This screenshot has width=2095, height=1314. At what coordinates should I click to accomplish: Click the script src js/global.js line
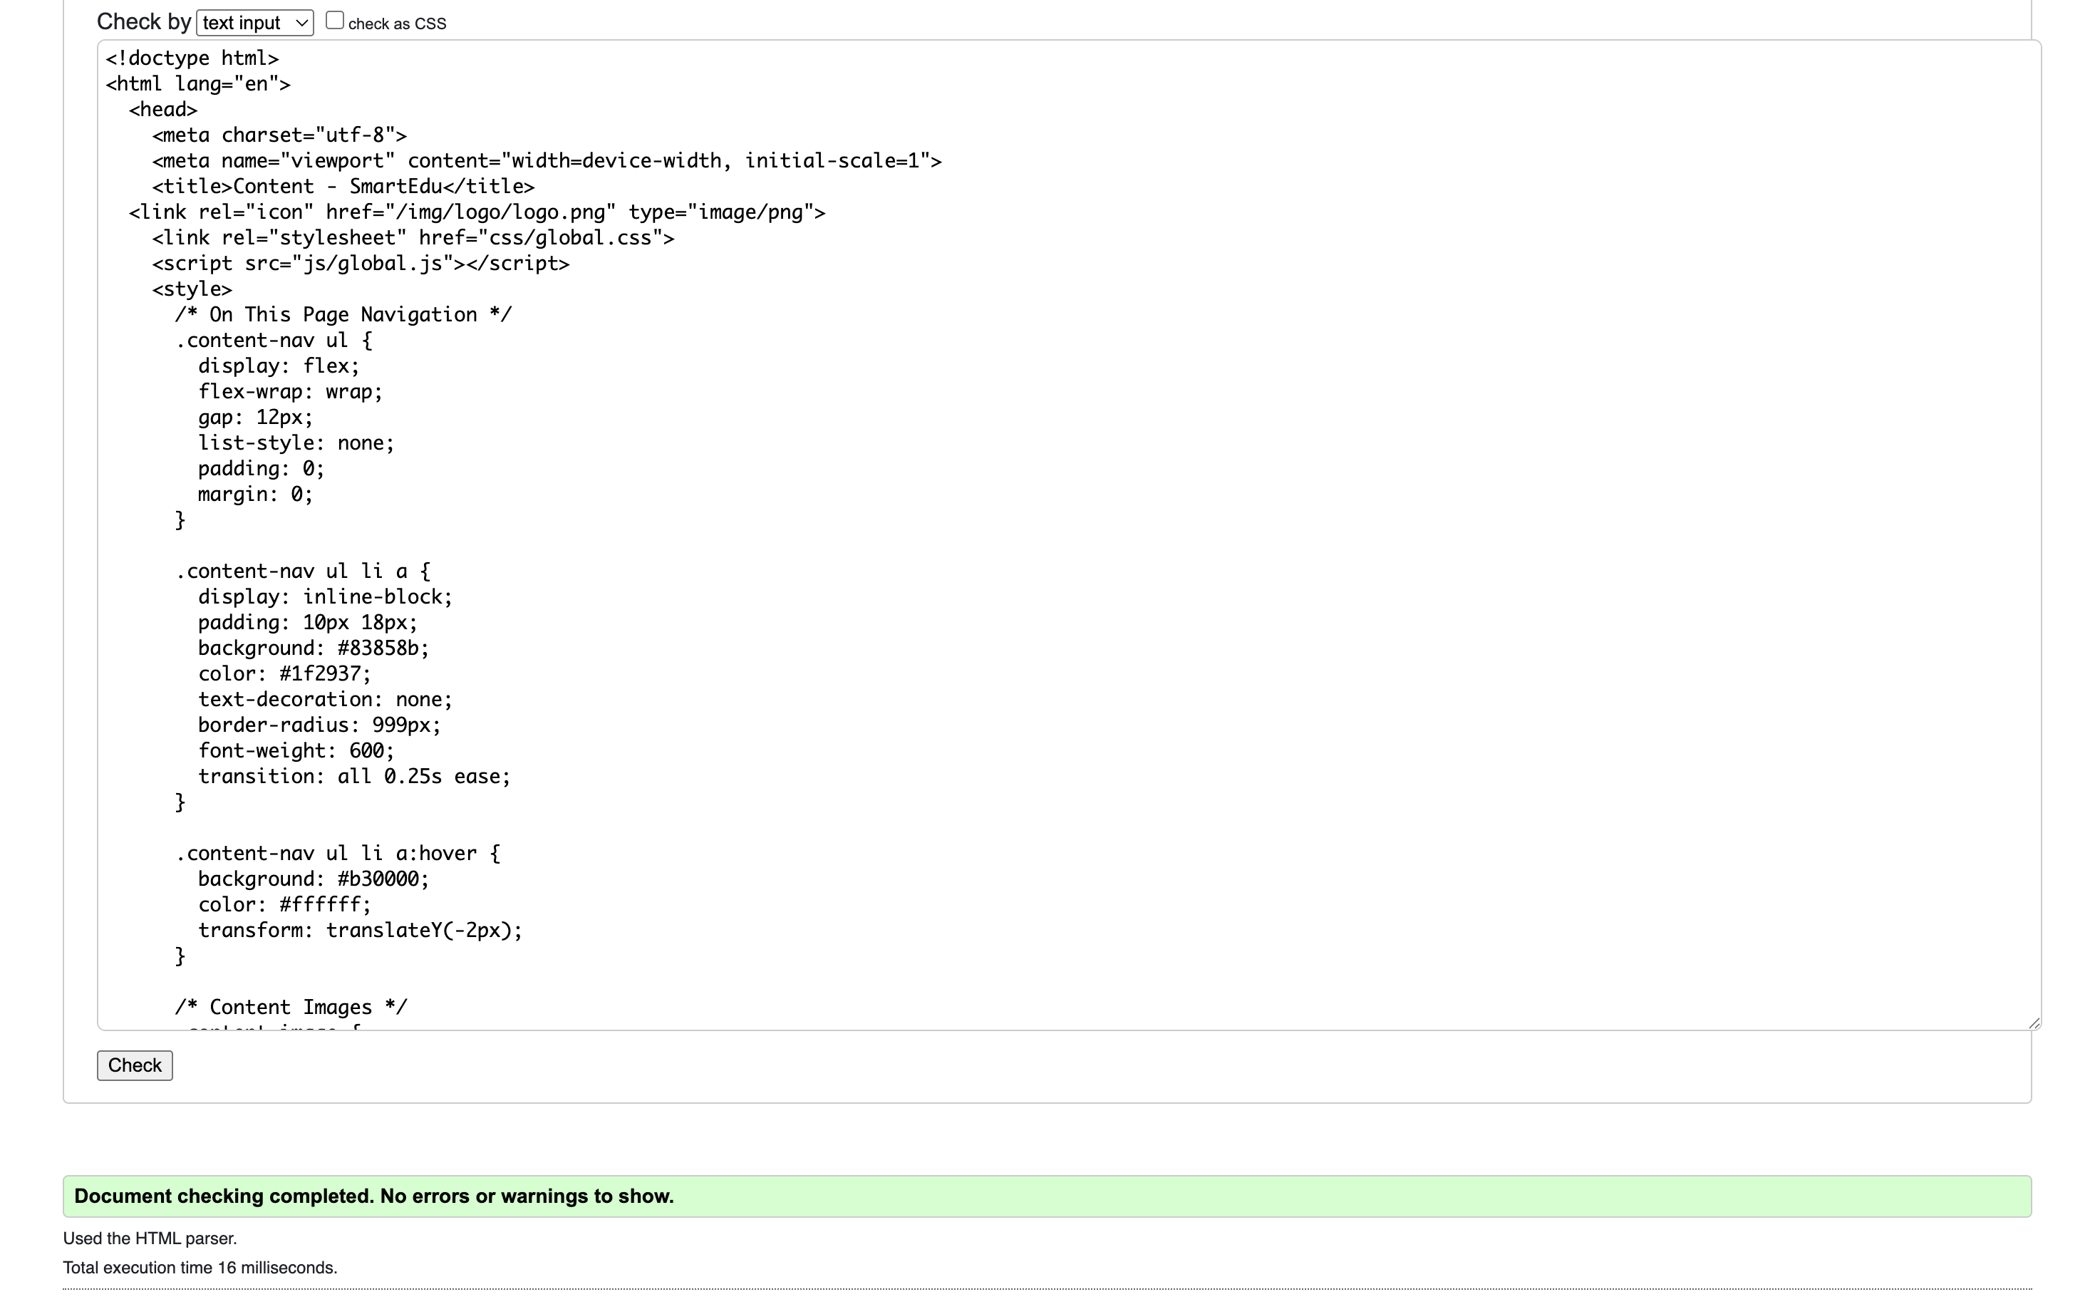point(361,264)
